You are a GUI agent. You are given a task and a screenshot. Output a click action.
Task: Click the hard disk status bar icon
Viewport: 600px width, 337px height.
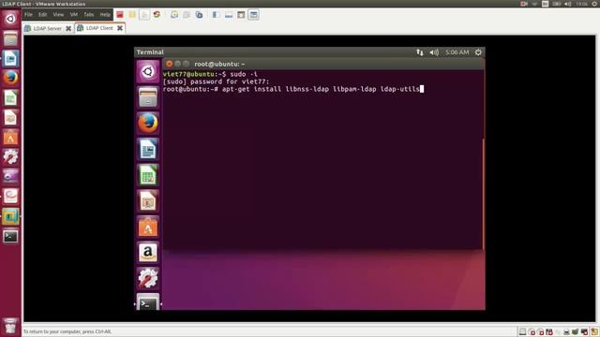click(522, 331)
